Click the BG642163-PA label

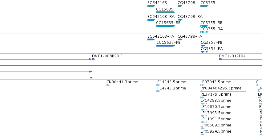click(x=161, y=36)
